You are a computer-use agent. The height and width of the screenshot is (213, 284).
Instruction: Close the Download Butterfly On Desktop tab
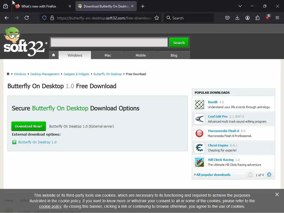pyautogui.click(x=132, y=6)
